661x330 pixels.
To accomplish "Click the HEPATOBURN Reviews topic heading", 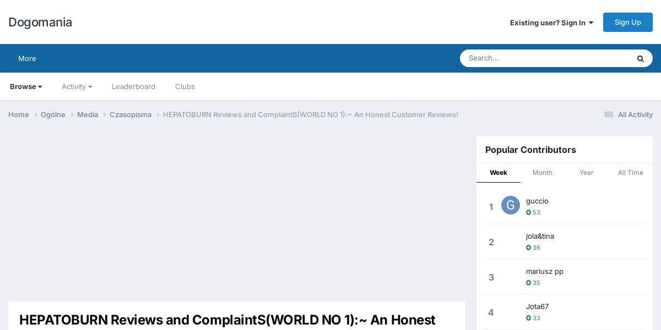I will point(227,320).
